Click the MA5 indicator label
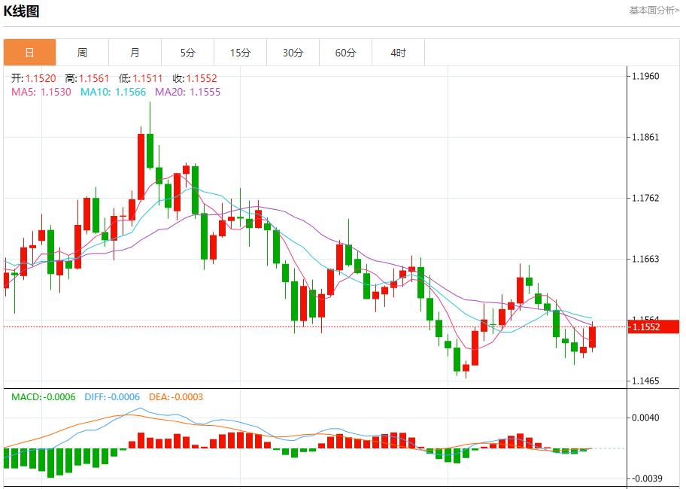Screen dimensions: 686x489 coord(41,92)
